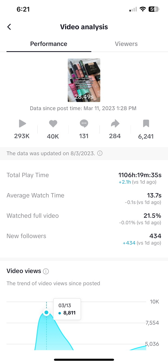Tap the heart likes icon
This screenshot has height=364, width=168.
[x=53, y=124]
